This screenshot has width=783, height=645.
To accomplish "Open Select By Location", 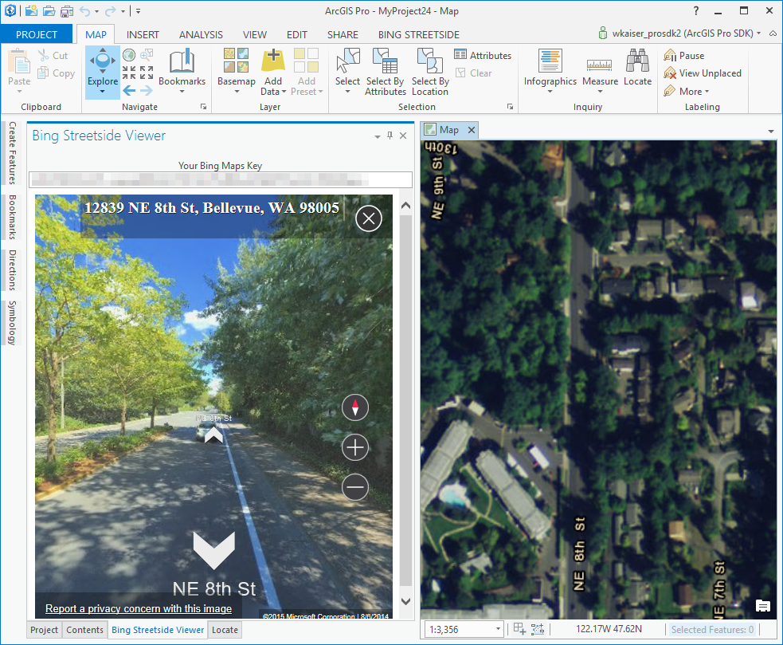I will pyautogui.click(x=430, y=72).
